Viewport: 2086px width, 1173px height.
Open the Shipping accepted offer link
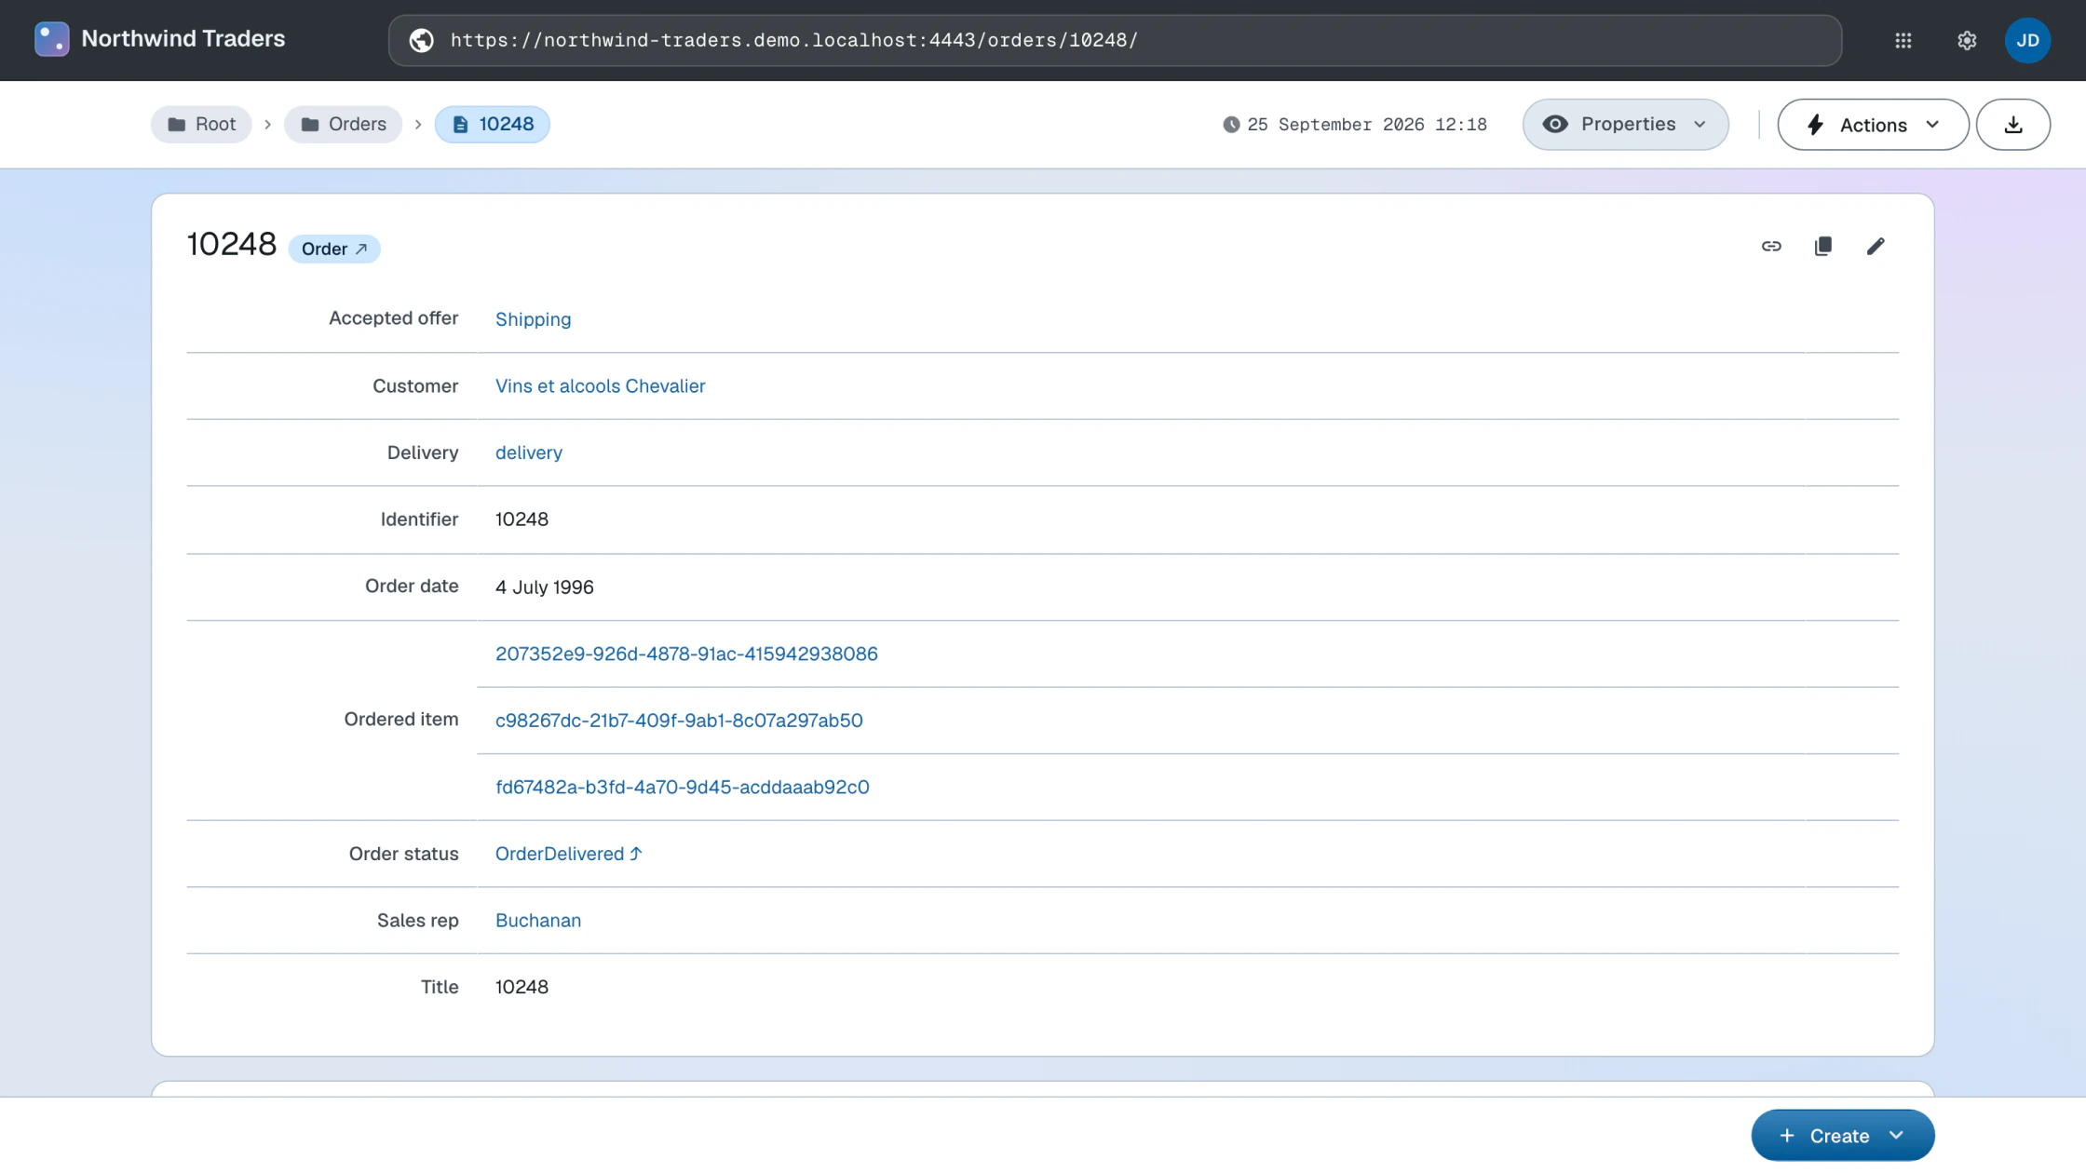point(533,319)
